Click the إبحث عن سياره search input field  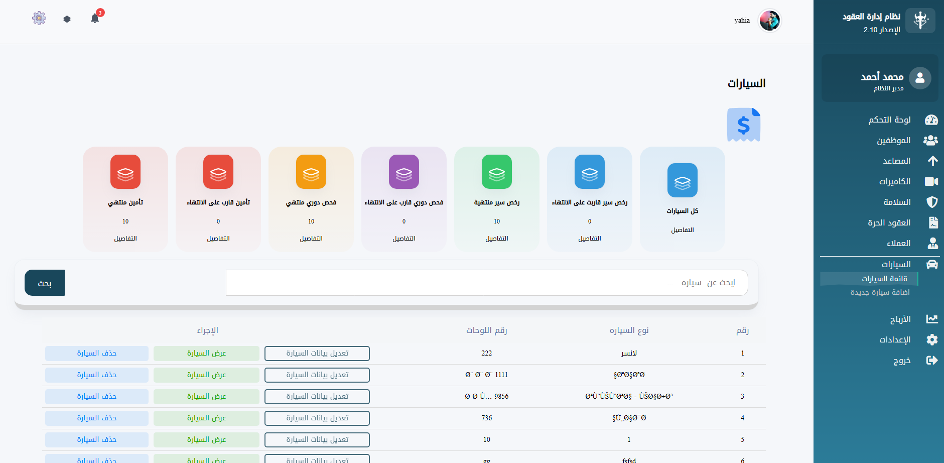(x=487, y=283)
